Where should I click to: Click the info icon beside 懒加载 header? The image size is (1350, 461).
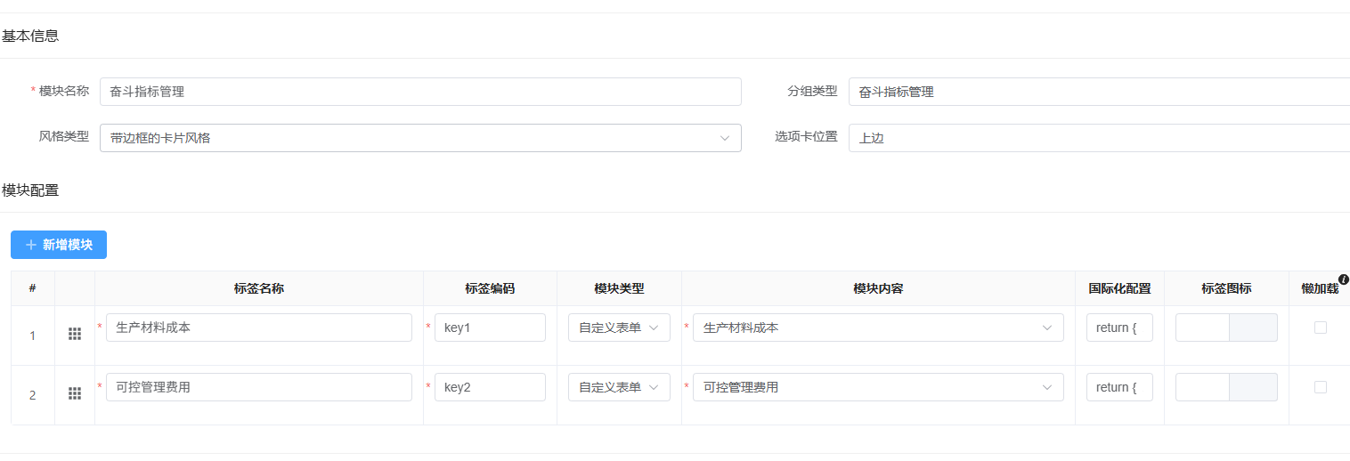pyautogui.click(x=1343, y=279)
